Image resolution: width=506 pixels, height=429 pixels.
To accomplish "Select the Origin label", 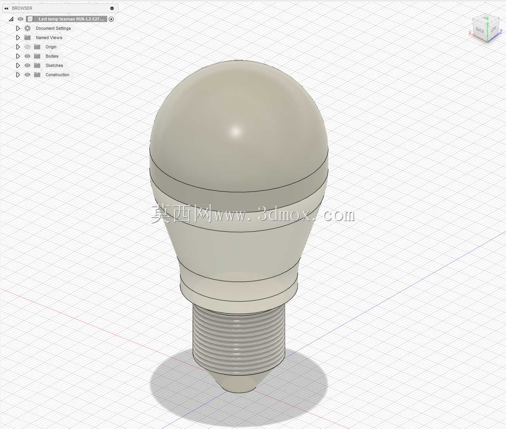I will (x=51, y=47).
